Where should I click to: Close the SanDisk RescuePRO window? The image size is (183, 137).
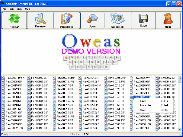coord(179,4)
